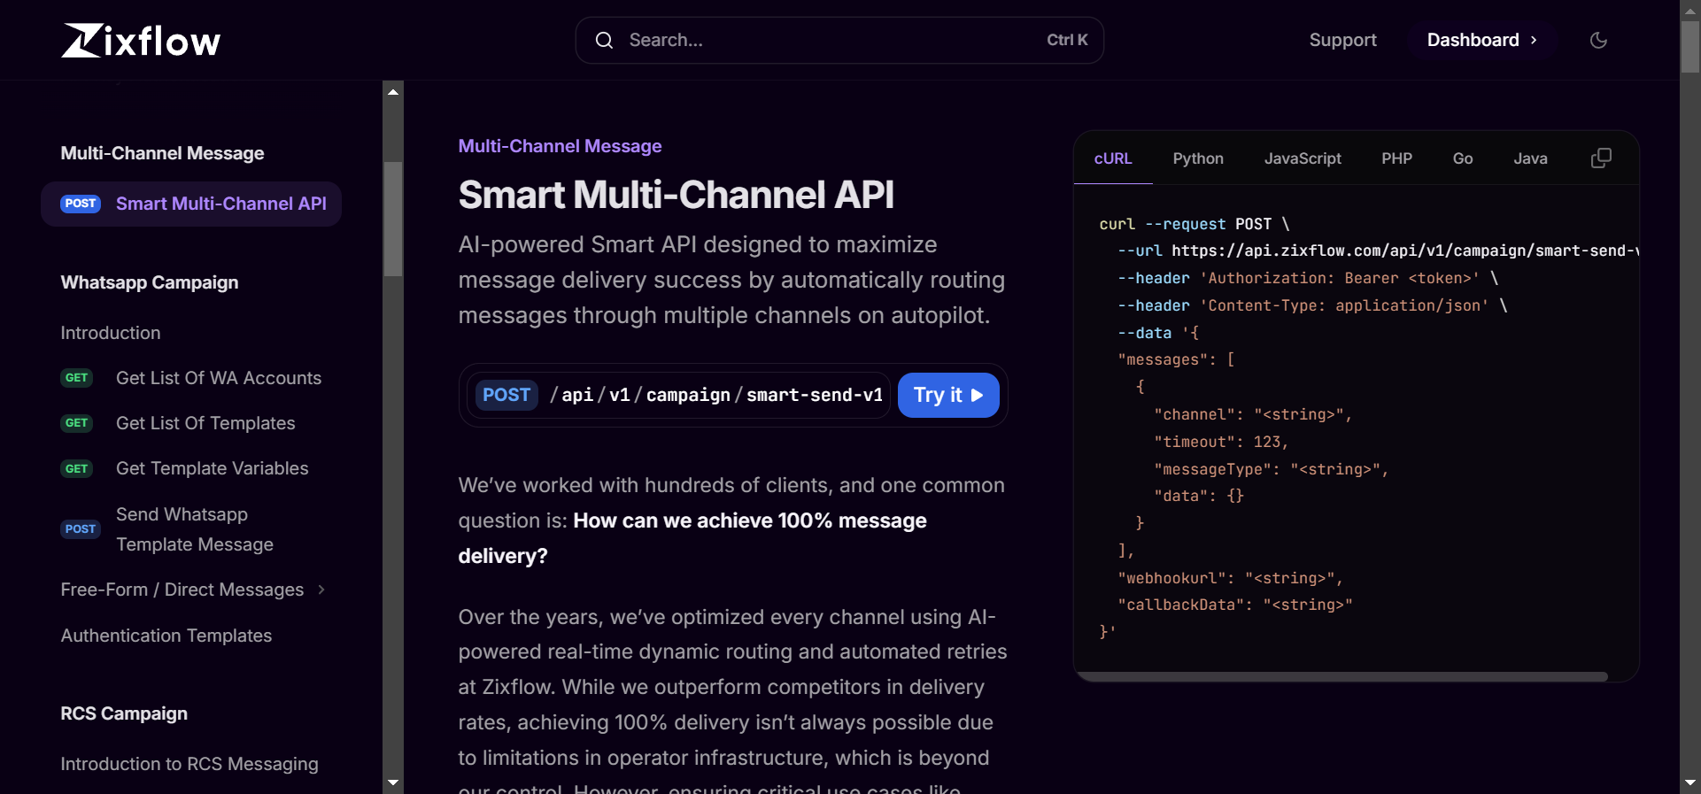The width and height of the screenshot is (1701, 794).
Task: Open Get List Of WA Accounts
Action: (219, 378)
